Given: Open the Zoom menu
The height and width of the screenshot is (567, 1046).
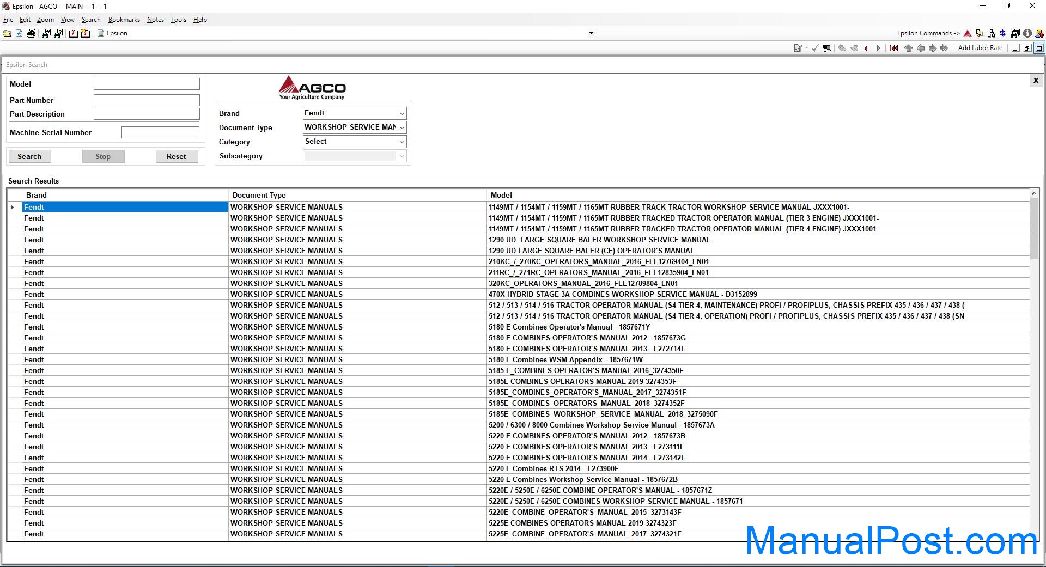Looking at the screenshot, I should click(x=45, y=20).
